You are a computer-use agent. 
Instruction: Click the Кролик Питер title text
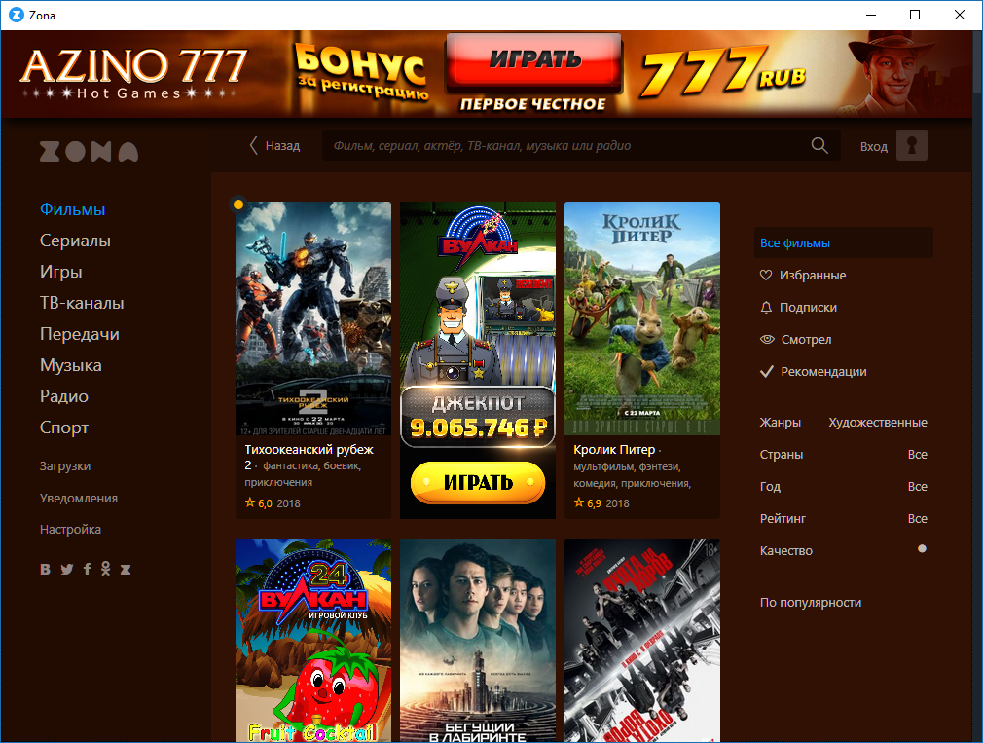click(x=614, y=450)
